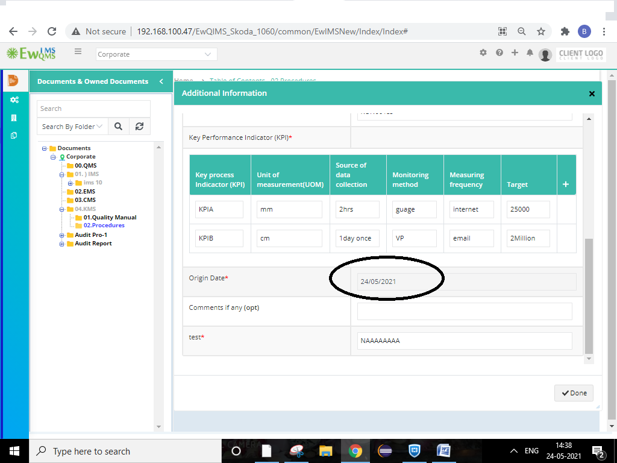Reload the page with the refresh icon
This screenshot has width=617, height=463.
coord(52,31)
